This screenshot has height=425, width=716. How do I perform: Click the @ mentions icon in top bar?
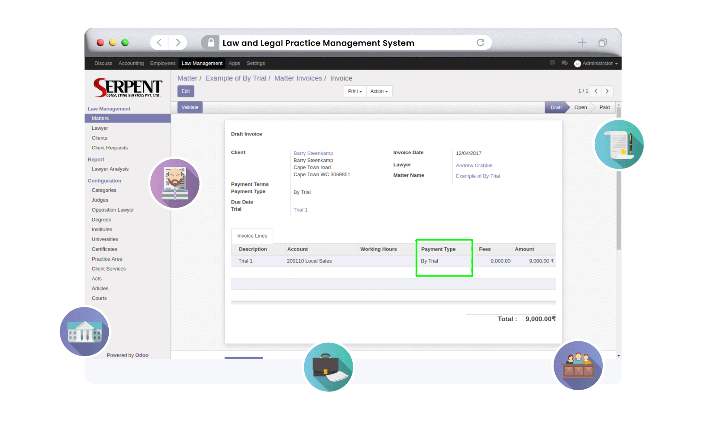[x=552, y=63]
